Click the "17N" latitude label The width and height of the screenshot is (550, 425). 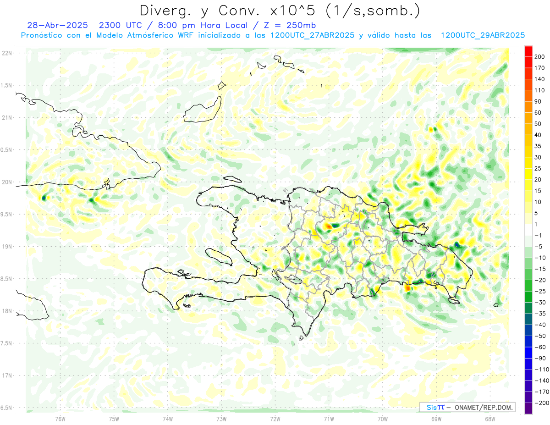pyautogui.click(x=7, y=375)
